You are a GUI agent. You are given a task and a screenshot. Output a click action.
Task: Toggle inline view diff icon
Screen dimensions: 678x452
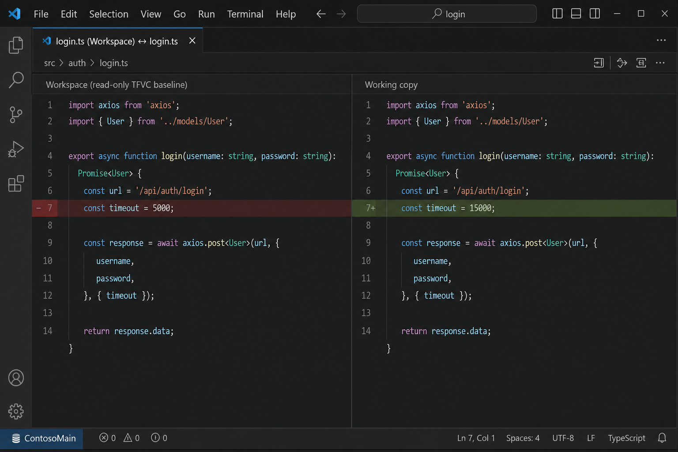[641, 63]
